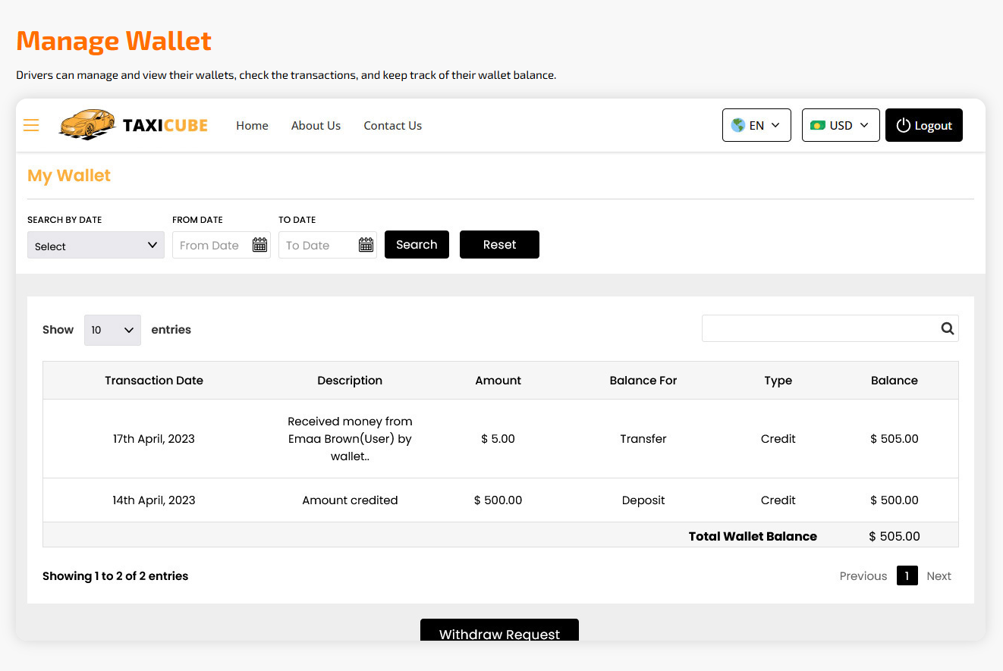Click the Search button
The height and width of the screenshot is (671, 1003).
(417, 244)
